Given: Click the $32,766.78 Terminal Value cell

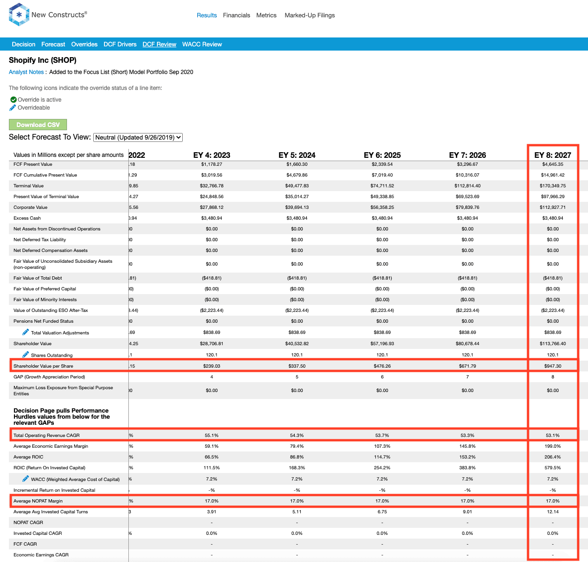Looking at the screenshot, I should (x=212, y=186).
